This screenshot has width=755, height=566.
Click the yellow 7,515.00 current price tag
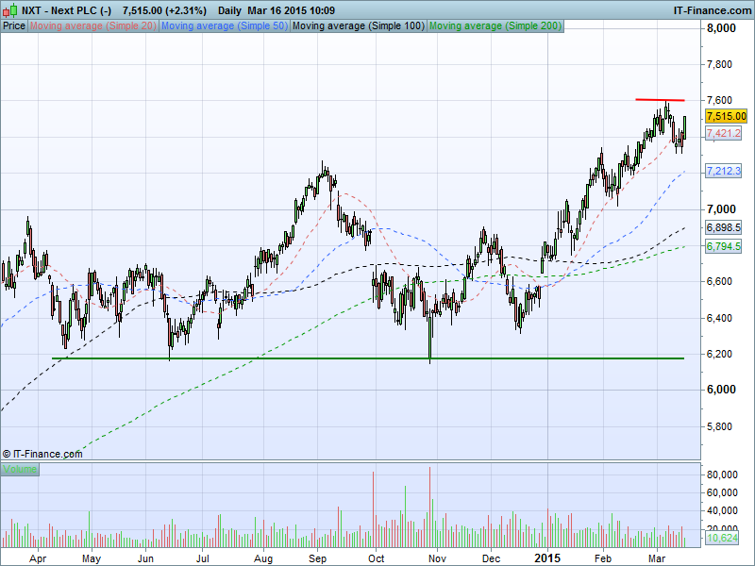click(x=726, y=116)
